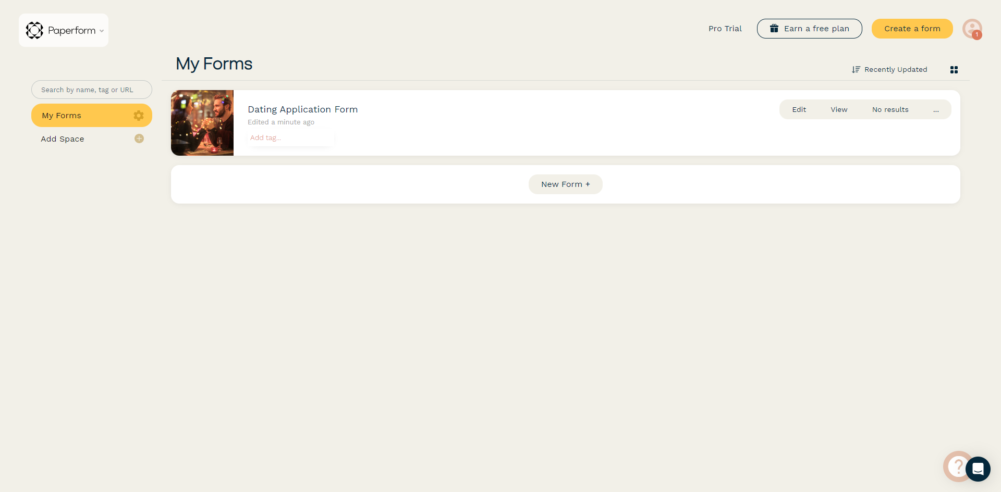Click the Earn a free plan button
The image size is (1001, 492).
(x=809, y=29)
